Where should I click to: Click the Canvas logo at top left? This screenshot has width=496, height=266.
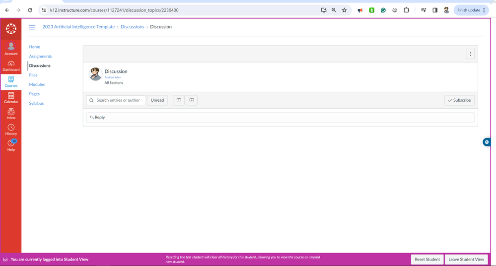coord(11,29)
